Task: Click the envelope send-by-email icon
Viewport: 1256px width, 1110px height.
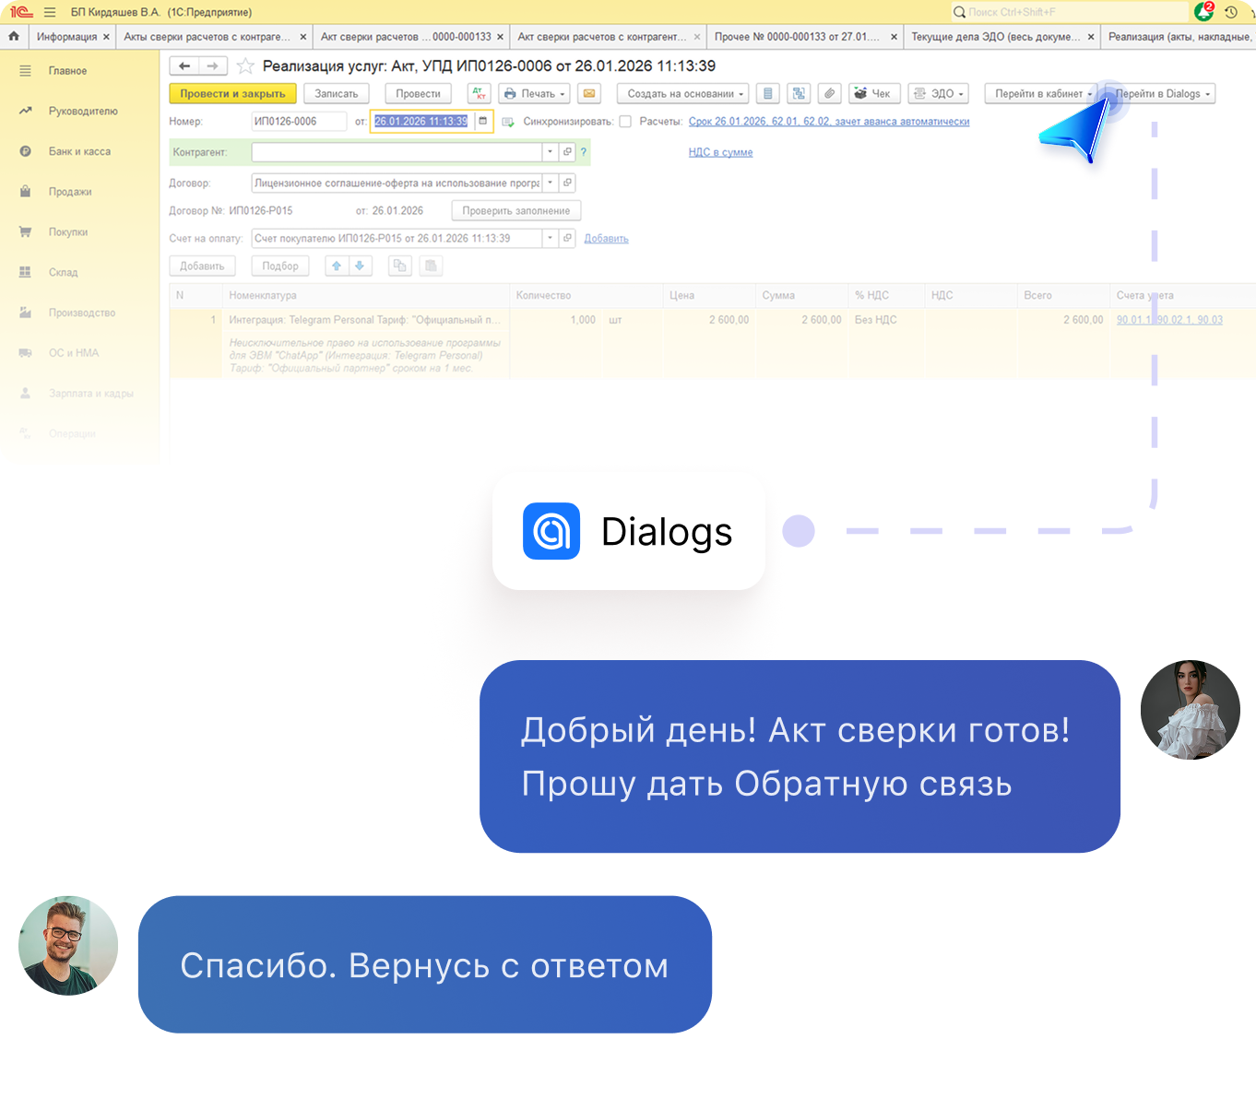Action: (589, 94)
